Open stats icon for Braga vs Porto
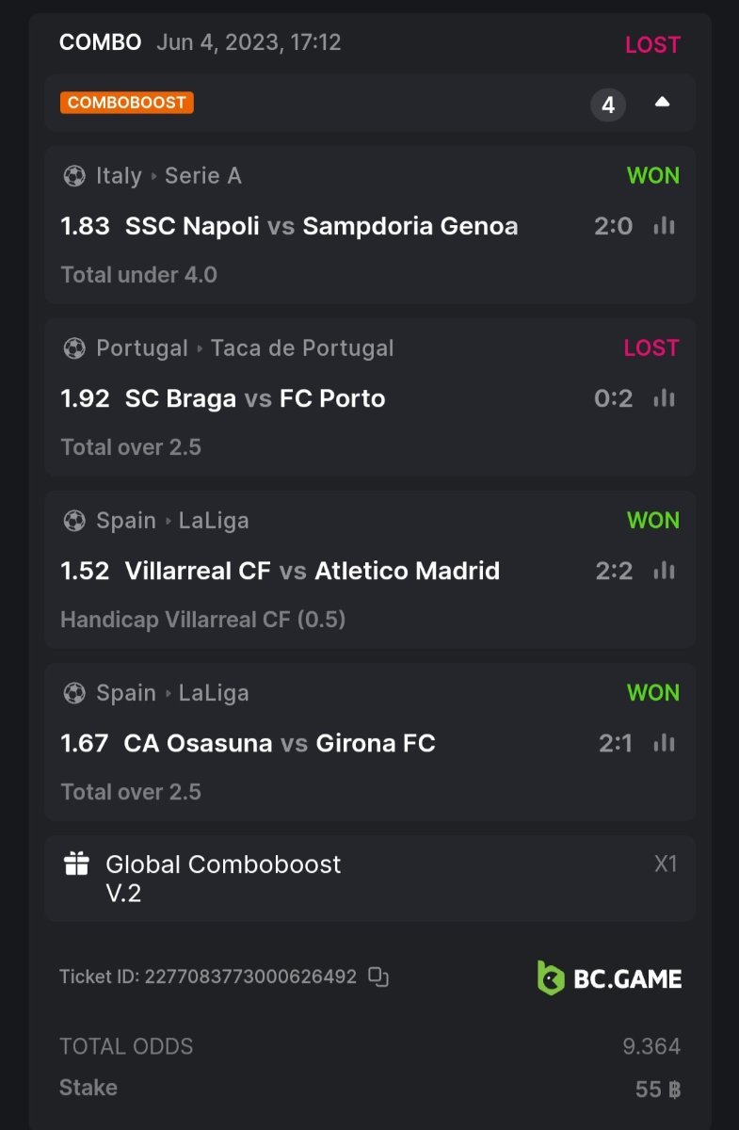 (665, 398)
